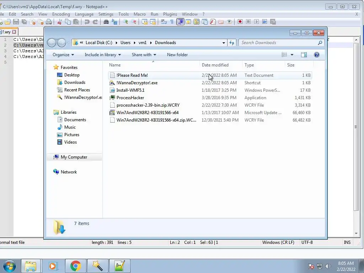The width and height of the screenshot is (364, 273).
Task: Toggle the preview pane button
Action: click(304, 55)
